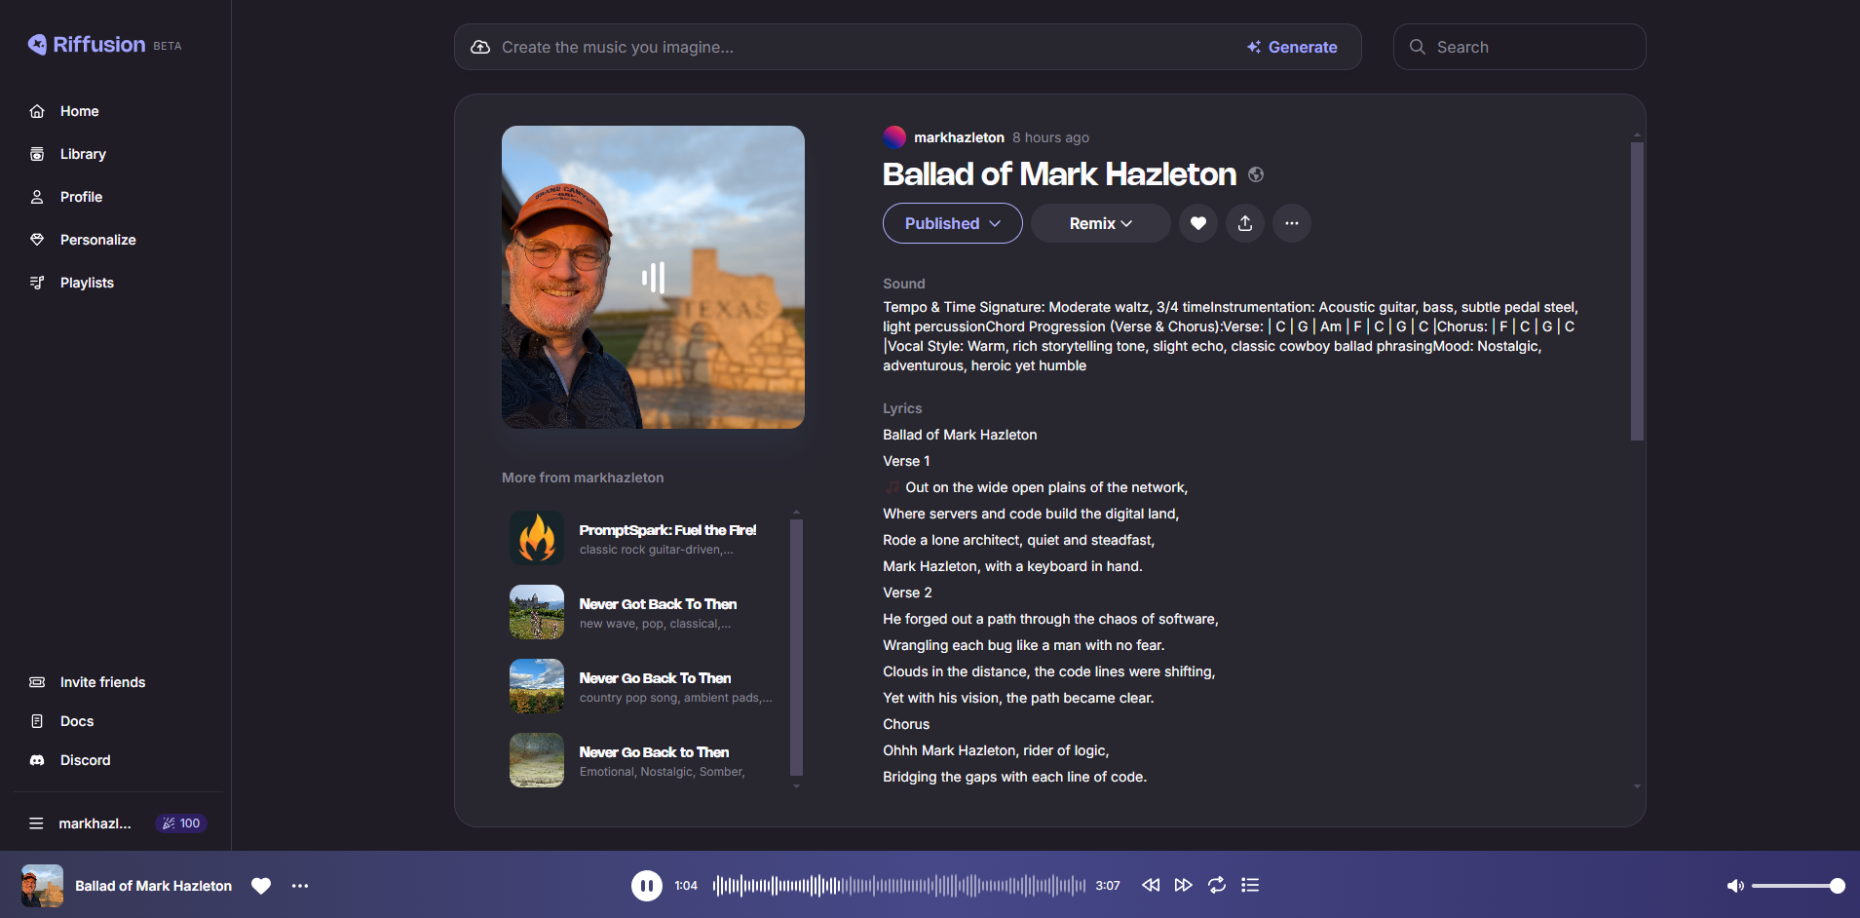Open the Home page
This screenshot has width=1860, height=918.
79,111
